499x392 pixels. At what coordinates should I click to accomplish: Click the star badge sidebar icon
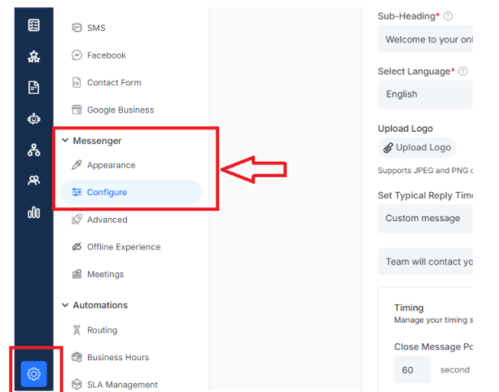33,57
